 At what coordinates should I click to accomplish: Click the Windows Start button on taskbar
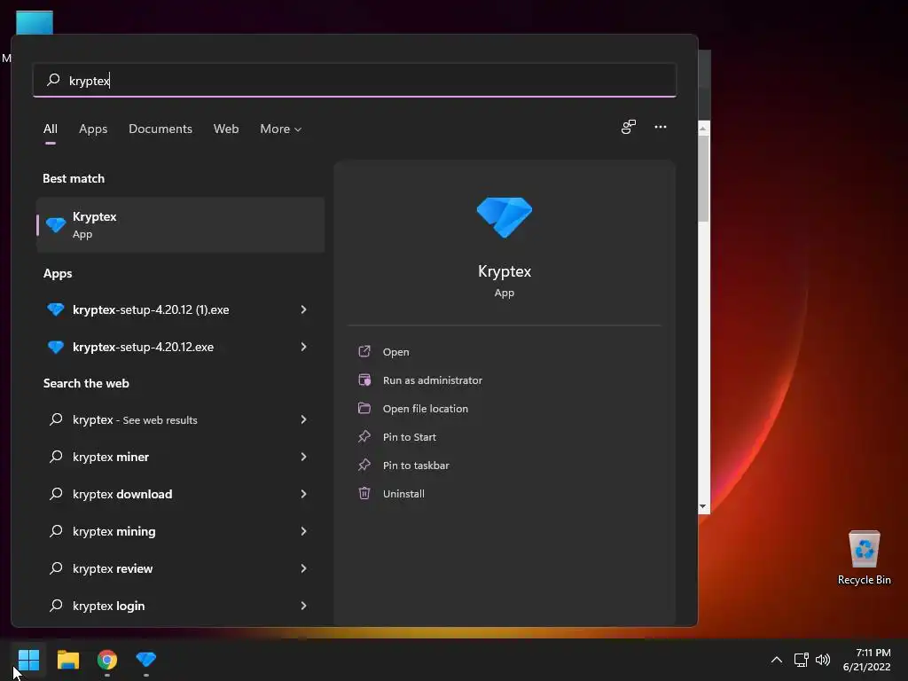tap(28, 659)
